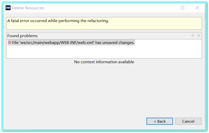Click the MyEclipse 'me' title bar icon
This screenshot has width=209, height=133.
pos(8,8)
